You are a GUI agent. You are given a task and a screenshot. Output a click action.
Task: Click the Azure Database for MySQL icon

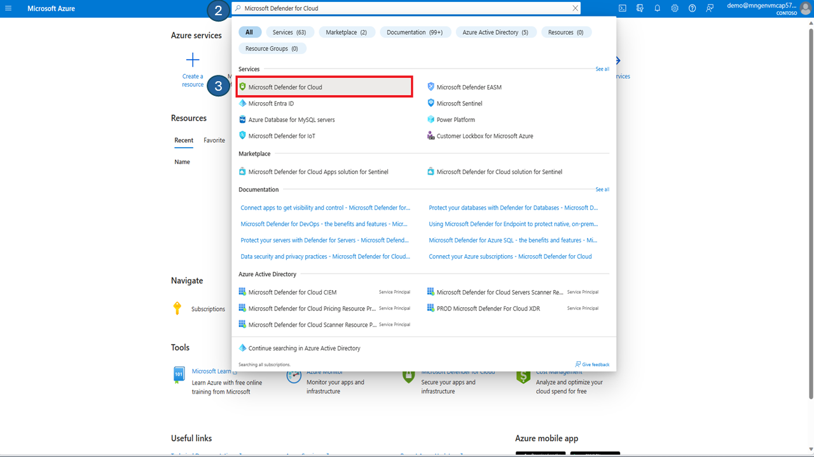(242, 119)
